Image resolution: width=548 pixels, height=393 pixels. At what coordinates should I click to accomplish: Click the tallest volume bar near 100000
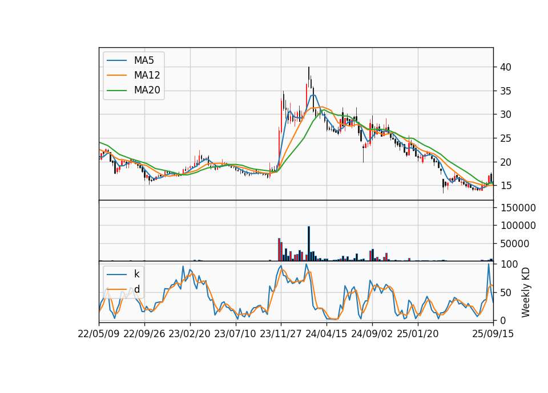309,244
